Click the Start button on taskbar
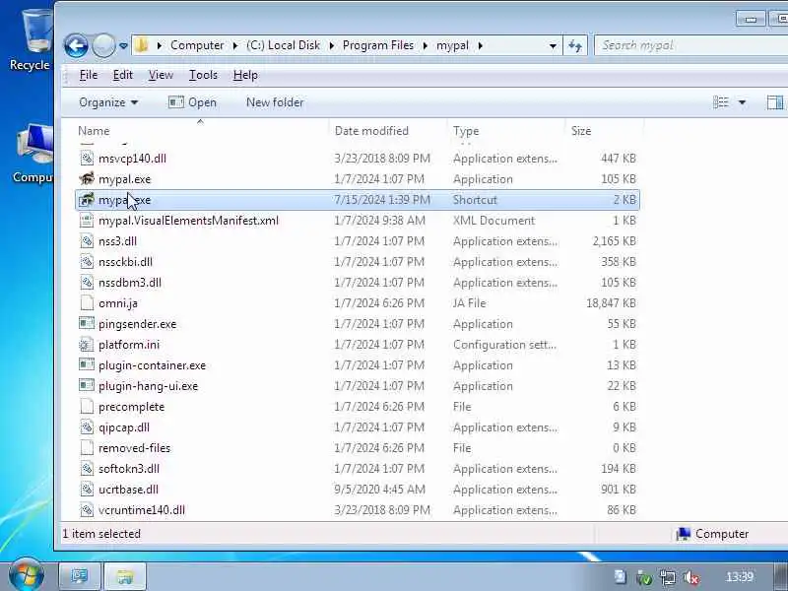The height and width of the screenshot is (591, 788). click(x=27, y=576)
